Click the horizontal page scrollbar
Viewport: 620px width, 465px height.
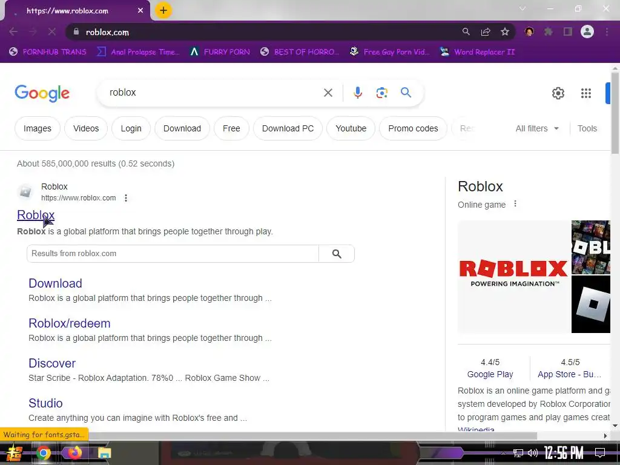coord(269,436)
